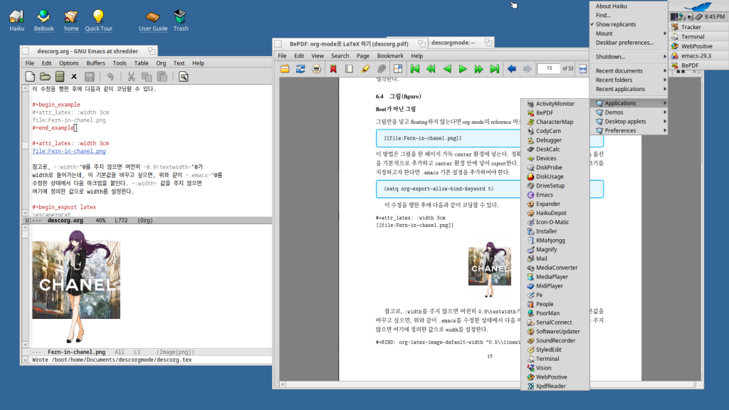Jump to last page in BePDF
This screenshot has width=729, height=410.
494,69
